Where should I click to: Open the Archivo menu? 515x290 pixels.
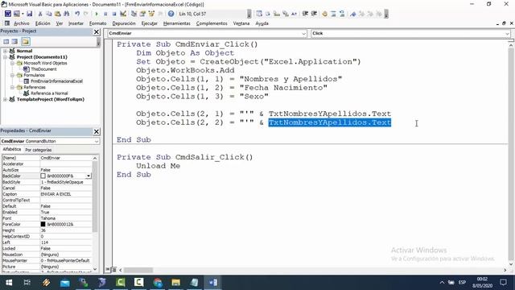click(22, 23)
